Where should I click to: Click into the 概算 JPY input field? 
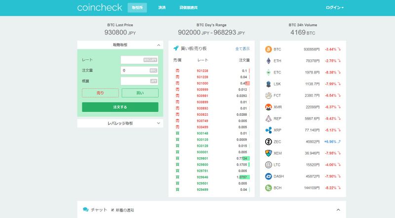coord(139,81)
